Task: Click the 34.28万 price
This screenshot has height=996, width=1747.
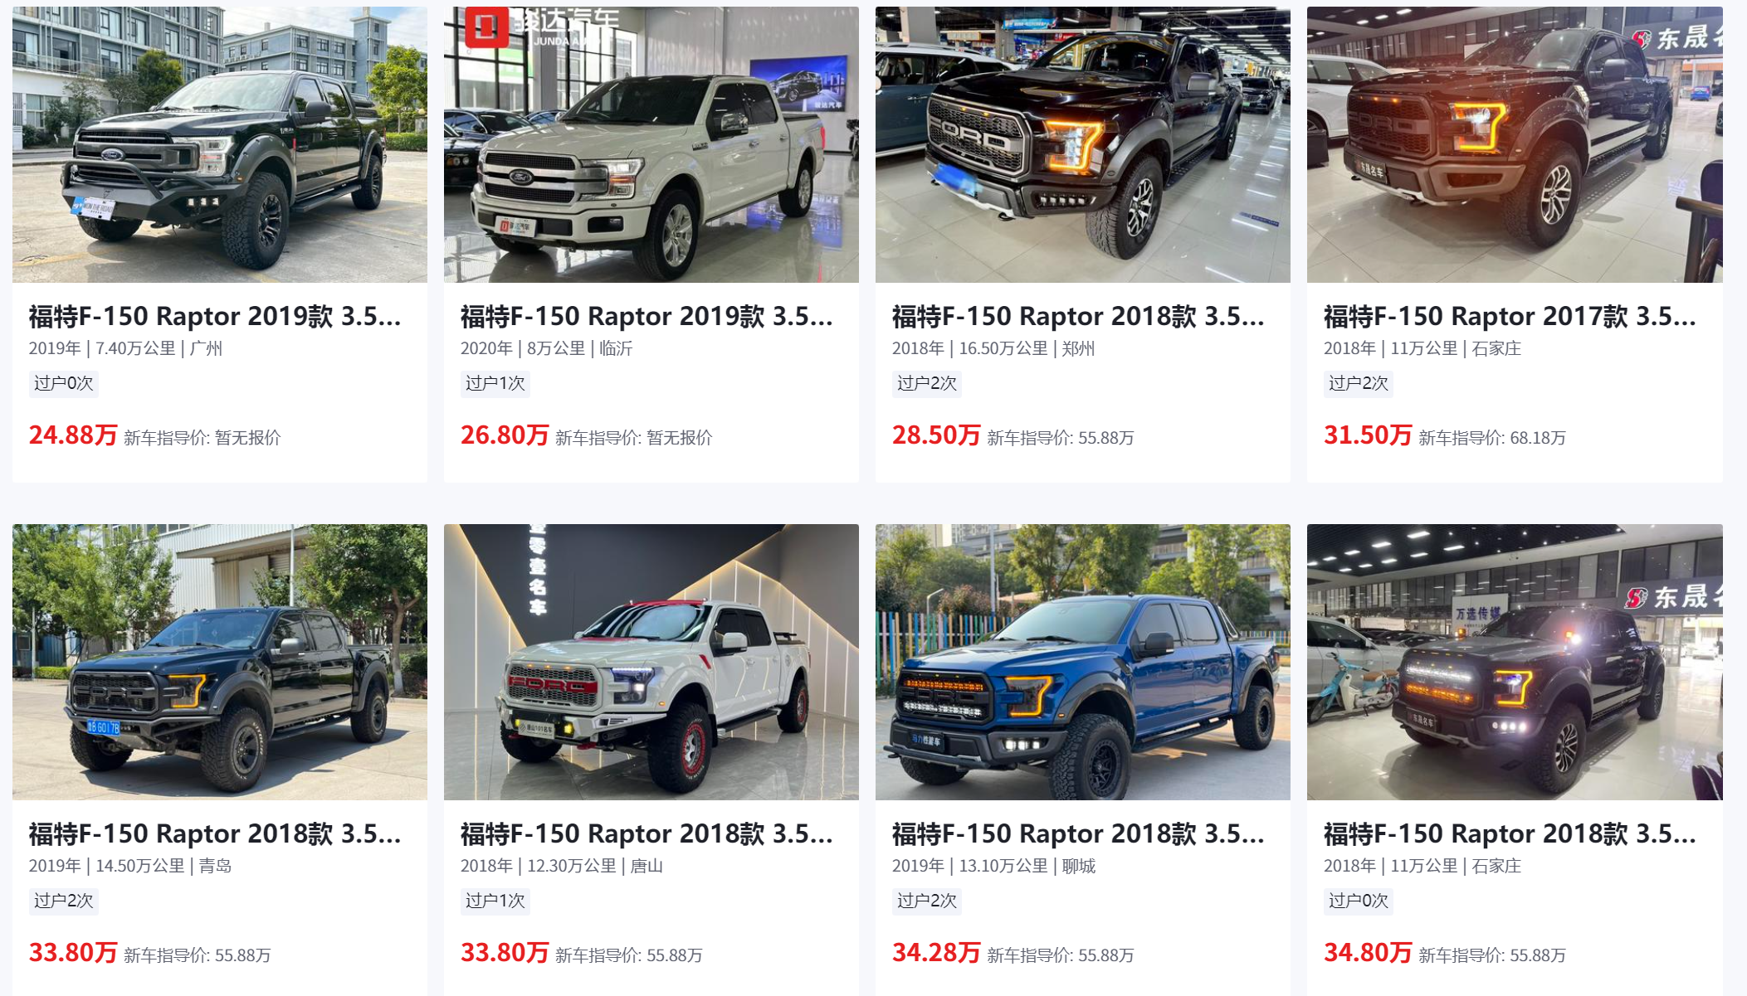Action: click(x=936, y=953)
